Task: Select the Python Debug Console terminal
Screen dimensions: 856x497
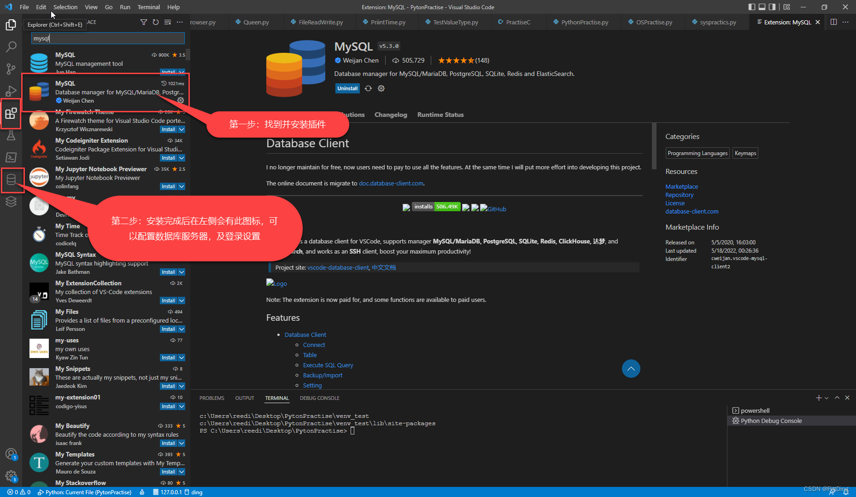Action: click(x=792, y=421)
